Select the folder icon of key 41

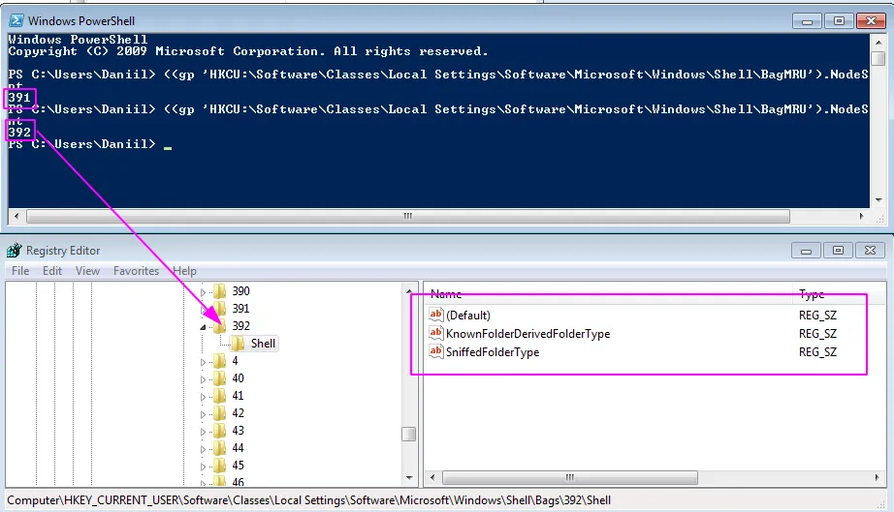219,396
